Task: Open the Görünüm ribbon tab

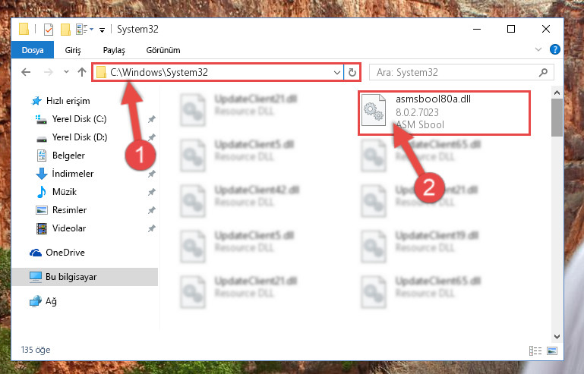Action: click(x=163, y=50)
